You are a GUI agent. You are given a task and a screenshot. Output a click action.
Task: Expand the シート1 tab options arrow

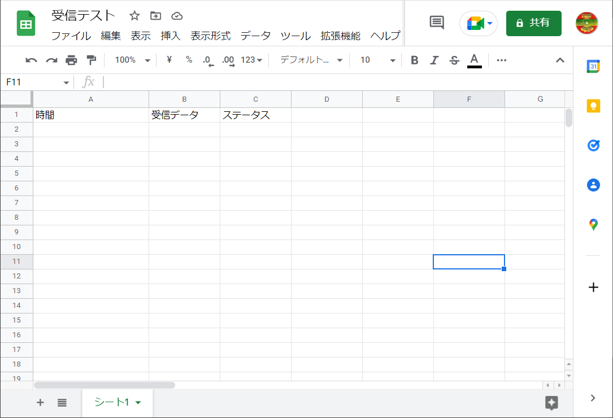[138, 402]
